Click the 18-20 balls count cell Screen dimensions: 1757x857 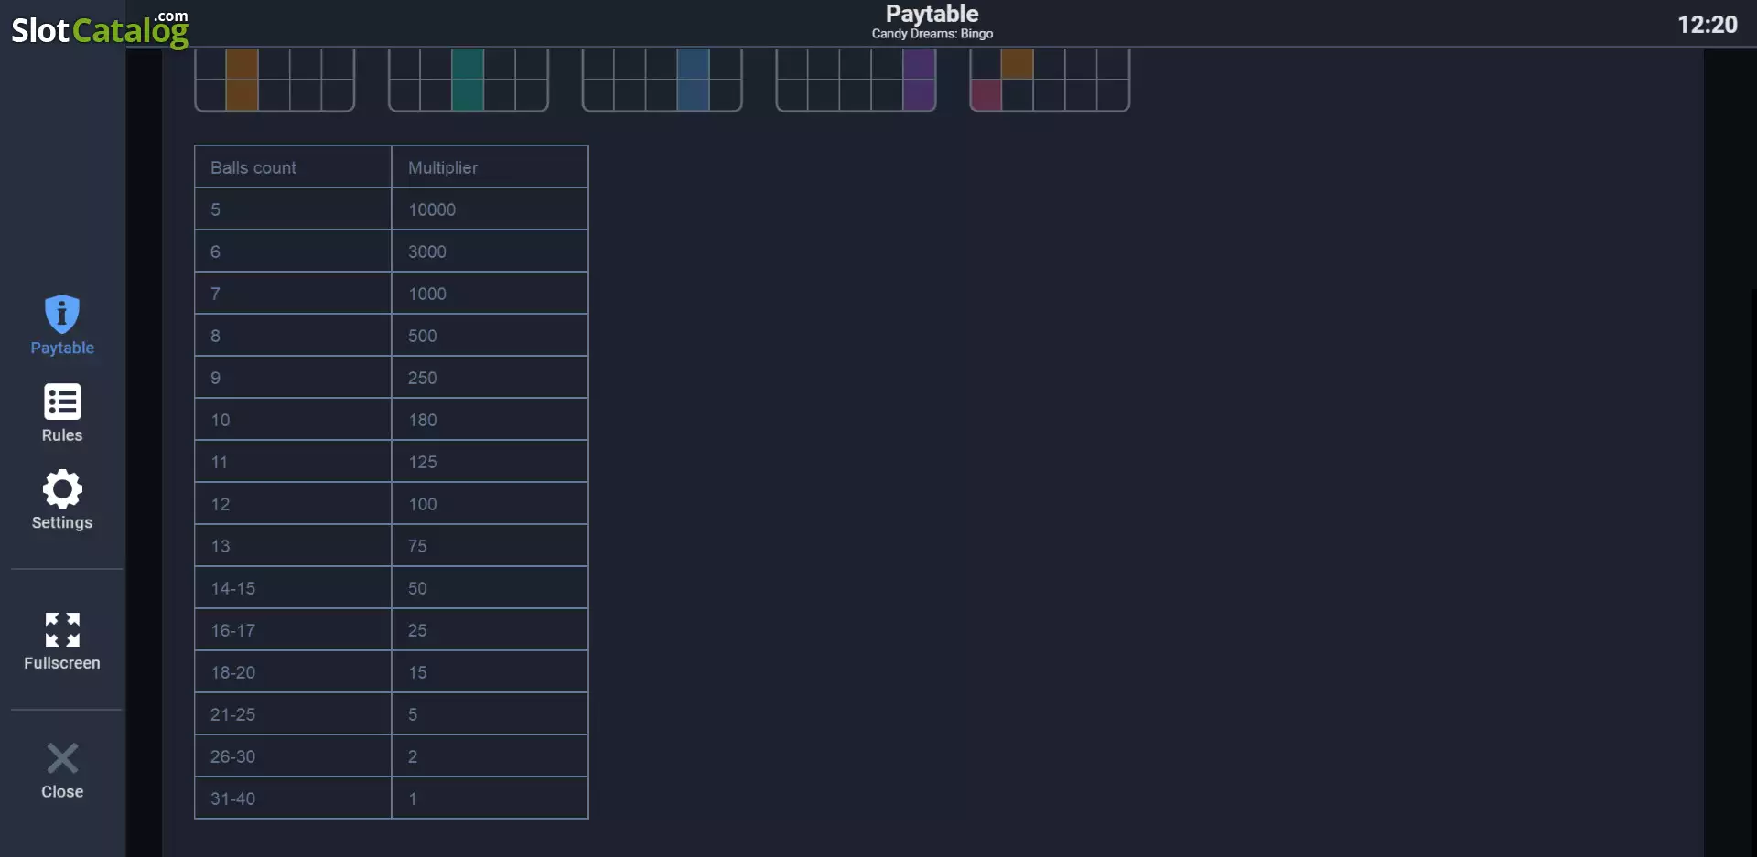click(x=293, y=672)
